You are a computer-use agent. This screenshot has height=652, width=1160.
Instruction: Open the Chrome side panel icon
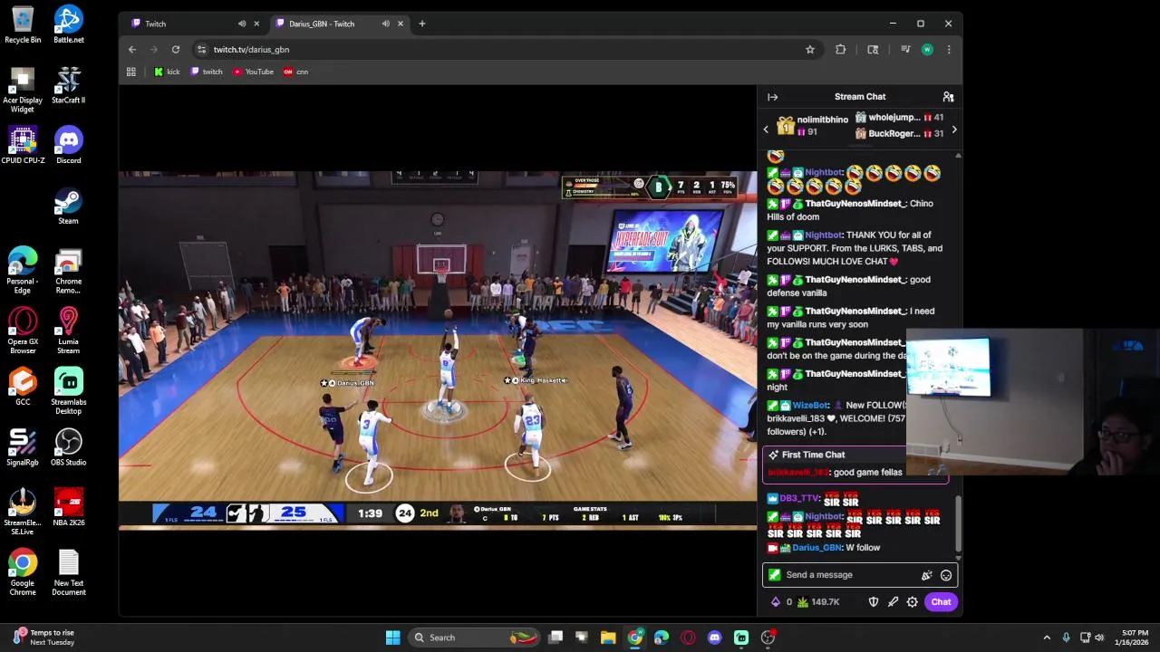coord(873,50)
